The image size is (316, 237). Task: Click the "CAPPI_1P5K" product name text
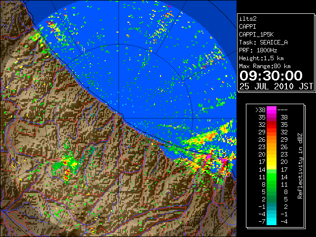[256, 35]
